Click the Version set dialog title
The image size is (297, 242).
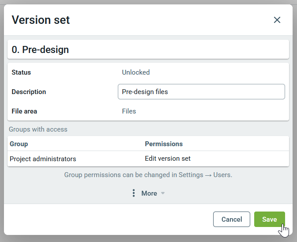pyautogui.click(x=41, y=20)
